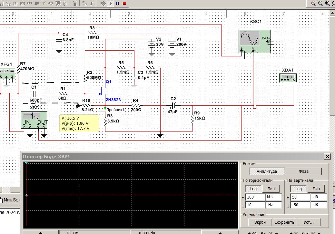Open the MISC components group
Image resolution: width=335 pixels, height=234 pixels.
[30, 3]
